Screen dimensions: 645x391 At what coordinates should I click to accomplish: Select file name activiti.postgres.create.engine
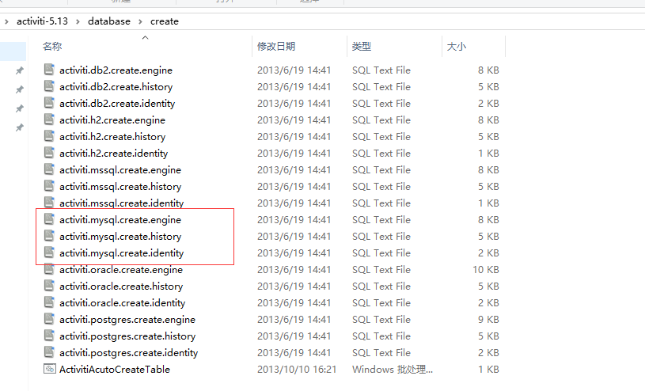click(127, 320)
